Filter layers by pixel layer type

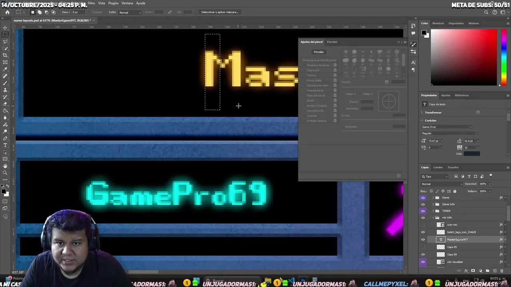(456, 177)
